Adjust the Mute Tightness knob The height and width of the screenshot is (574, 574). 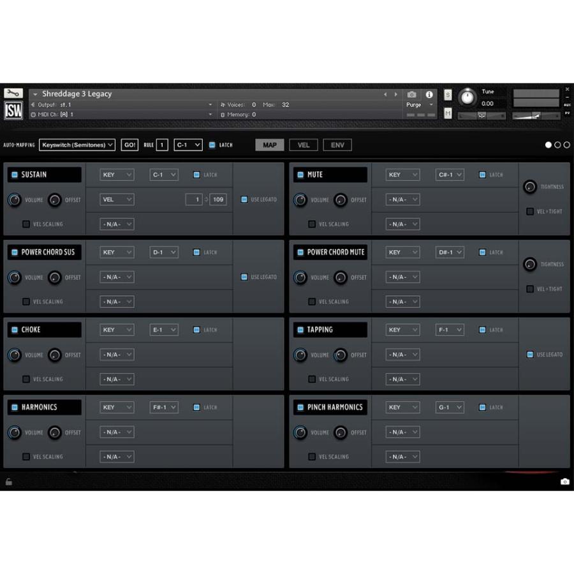530,187
